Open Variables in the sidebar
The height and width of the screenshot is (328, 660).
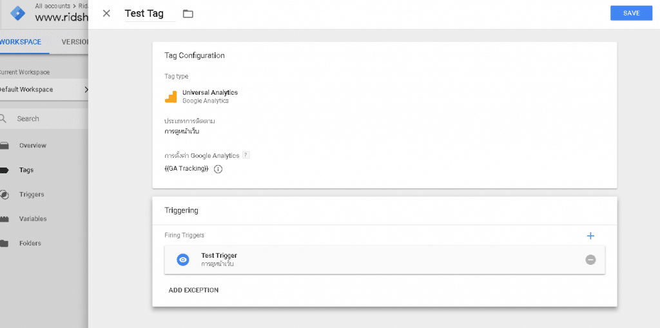(x=33, y=219)
